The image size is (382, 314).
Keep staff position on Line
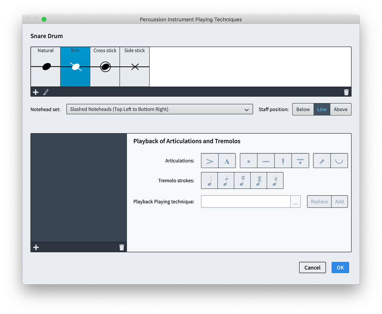322,109
